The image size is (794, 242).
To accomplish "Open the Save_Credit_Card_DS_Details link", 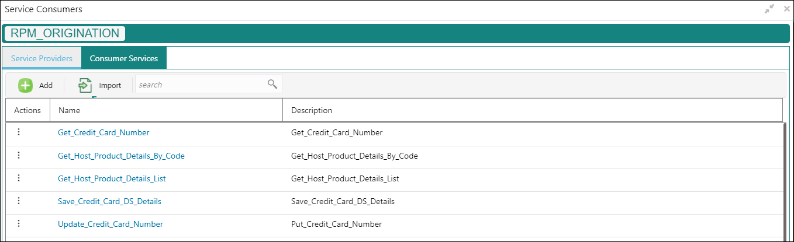I will click(x=109, y=201).
